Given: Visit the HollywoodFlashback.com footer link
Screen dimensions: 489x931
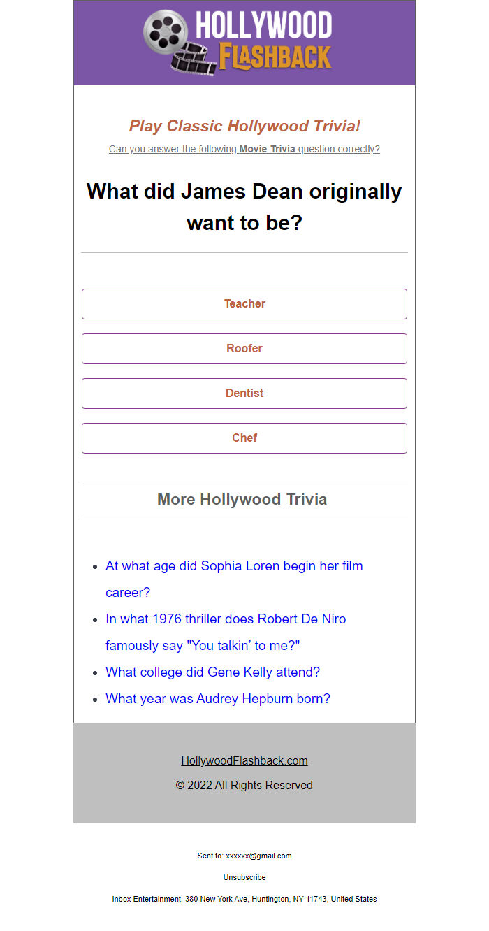Looking at the screenshot, I should click(245, 761).
